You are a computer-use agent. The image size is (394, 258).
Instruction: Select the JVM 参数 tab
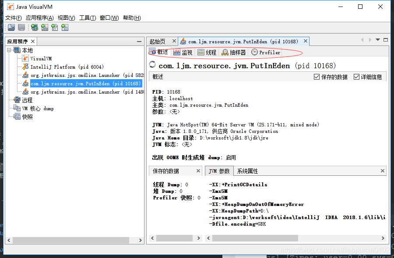(x=219, y=171)
